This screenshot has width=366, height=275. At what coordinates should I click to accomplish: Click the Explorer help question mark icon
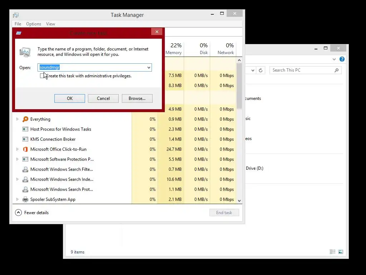coord(342,59)
